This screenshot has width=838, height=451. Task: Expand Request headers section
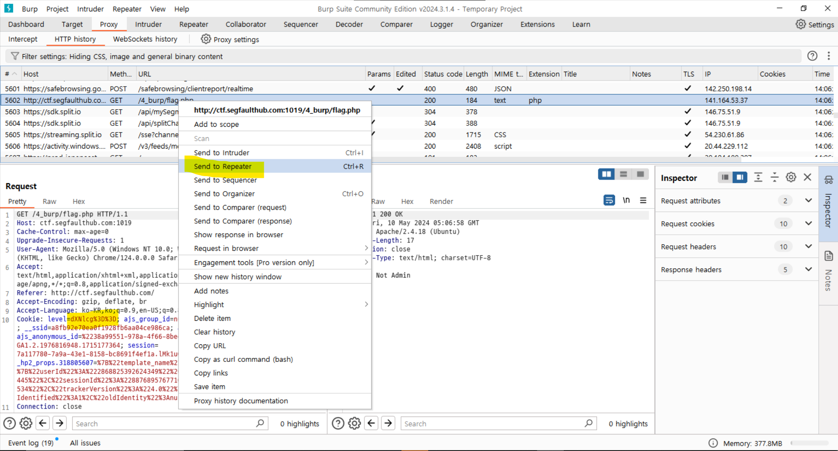point(808,246)
